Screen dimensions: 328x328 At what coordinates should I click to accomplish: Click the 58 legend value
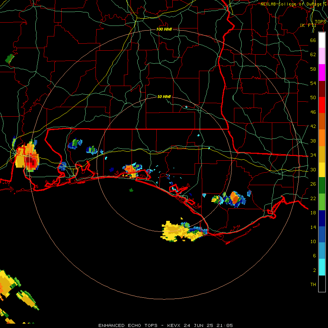pos(313,69)
